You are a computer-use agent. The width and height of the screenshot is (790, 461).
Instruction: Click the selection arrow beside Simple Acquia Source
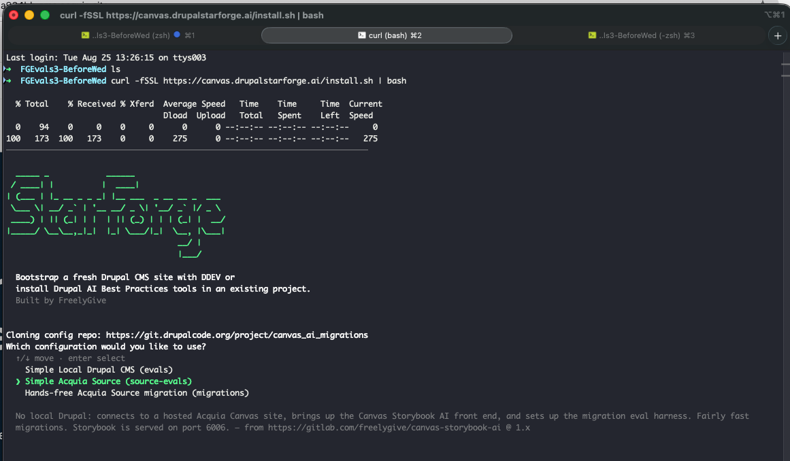click(x=18, y=381)
